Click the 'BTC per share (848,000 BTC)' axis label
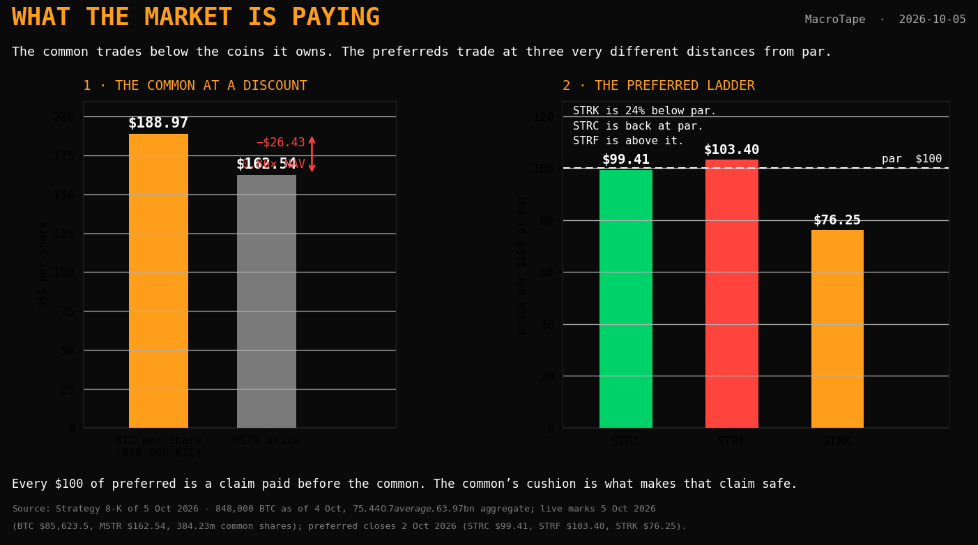The width and height of the screenshot is (978, 545). [158, 447]
